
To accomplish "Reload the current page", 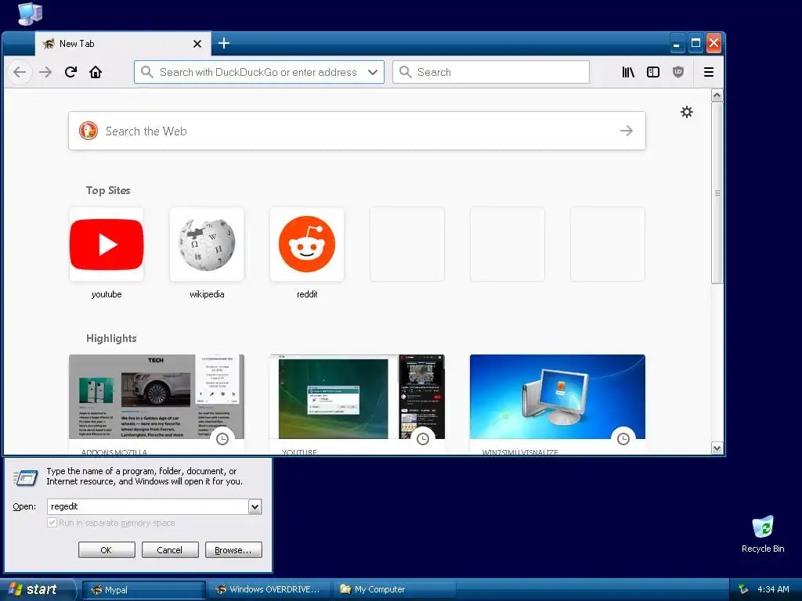I will (x=70, y=72).
